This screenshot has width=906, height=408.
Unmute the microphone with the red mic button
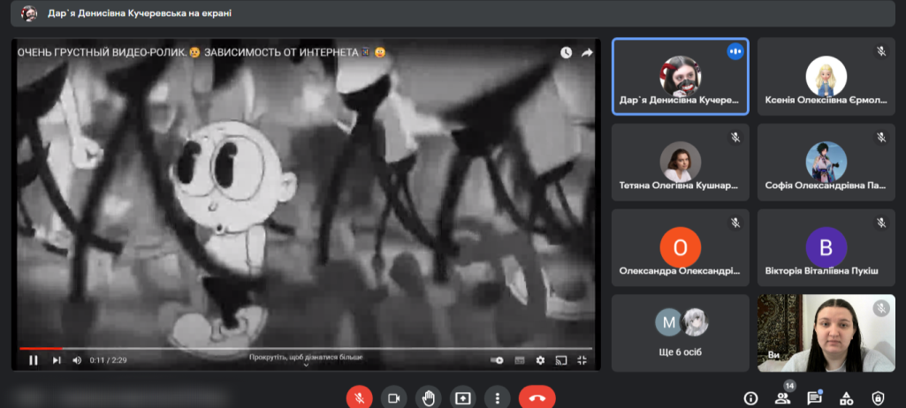click(360, 398)
